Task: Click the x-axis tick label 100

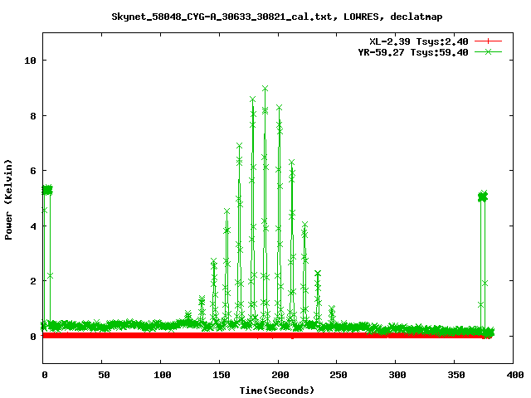Action: pyautogui.click(x=163, y=375)
